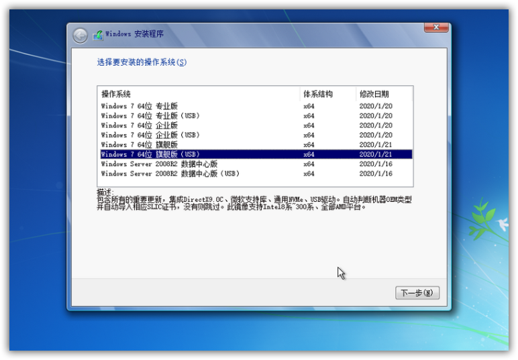Viewport: 518px width, 360px height.
Task: Click the 体系结构 column header
Action: pyautogui.click(x=328, y=94)
